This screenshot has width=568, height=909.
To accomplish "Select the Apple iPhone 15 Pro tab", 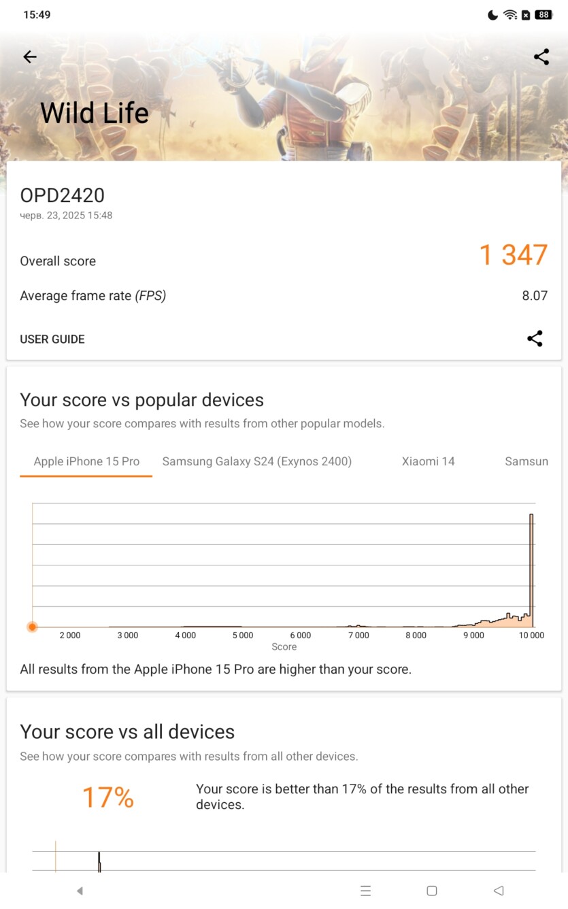I will click(86, 461).
